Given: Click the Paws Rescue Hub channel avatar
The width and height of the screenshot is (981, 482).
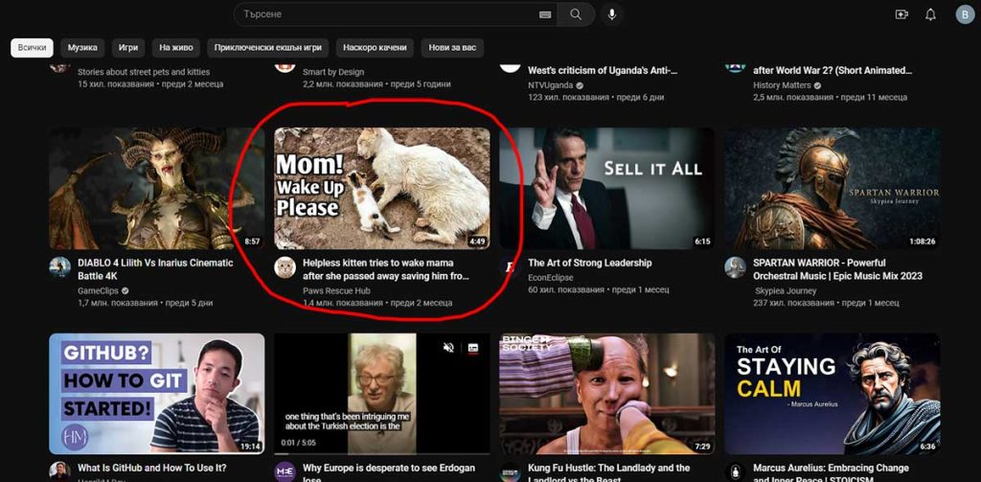Looking at the screenshot, I should click(x=285, y=267).
